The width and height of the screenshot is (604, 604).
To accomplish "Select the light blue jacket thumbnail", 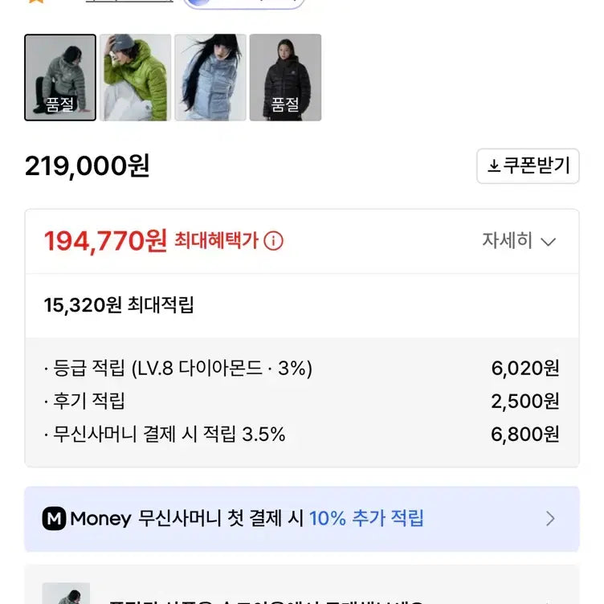I will [210, 77].
